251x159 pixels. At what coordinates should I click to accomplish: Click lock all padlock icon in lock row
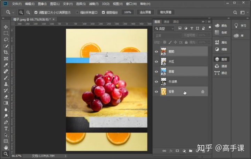pyautogui.click(x=186, y=42)
